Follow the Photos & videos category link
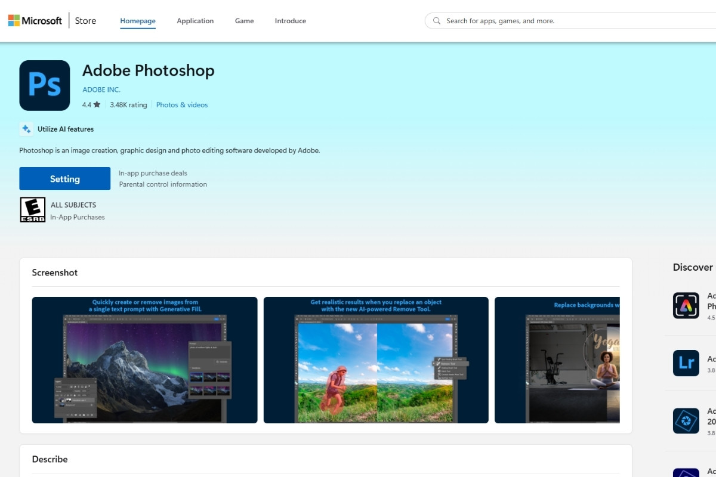 [x=182, y=105]
